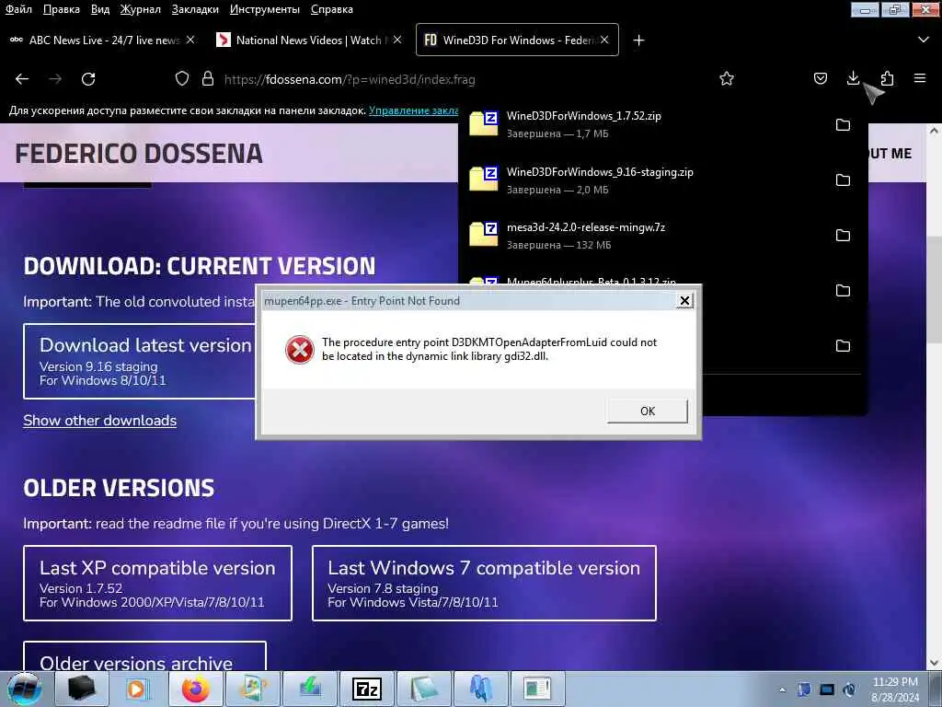
Task: Open the notepad taskbar icon
Action: coord(423,689)
